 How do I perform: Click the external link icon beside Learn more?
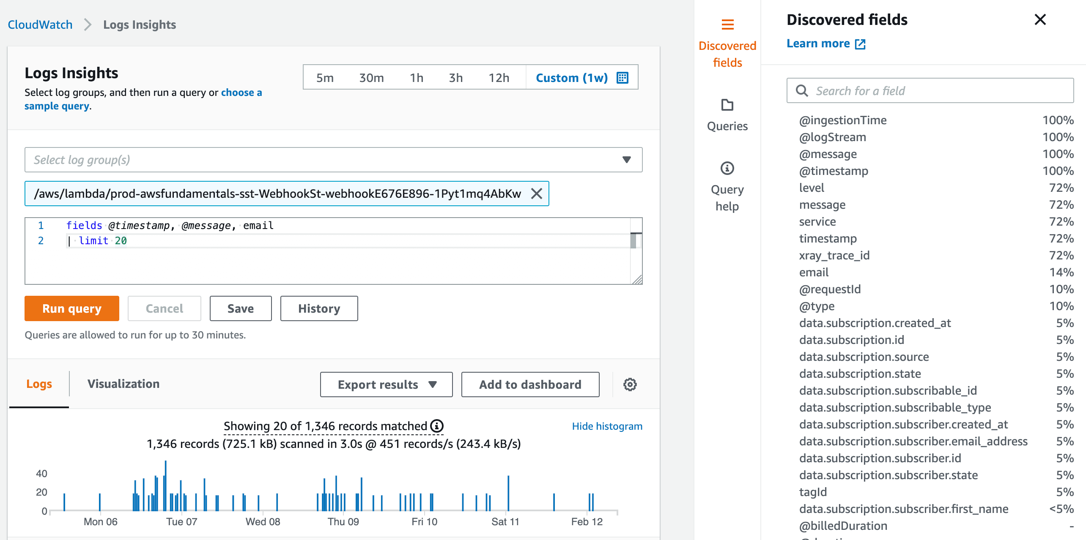click(x=860, y=44)
